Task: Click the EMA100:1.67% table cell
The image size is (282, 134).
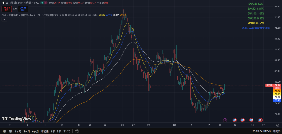Action: [x=256, y=13]
